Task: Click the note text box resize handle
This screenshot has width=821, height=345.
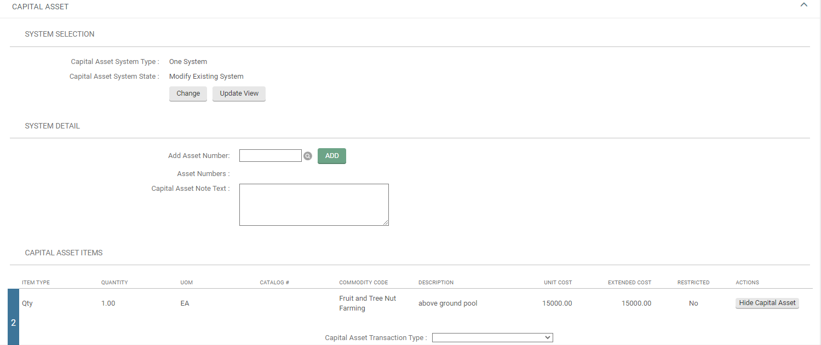Action: pos(386,223)
